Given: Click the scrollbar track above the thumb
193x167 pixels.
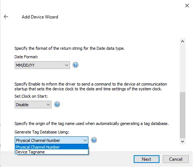Looking at the screenshot, I should pos(183,68).
